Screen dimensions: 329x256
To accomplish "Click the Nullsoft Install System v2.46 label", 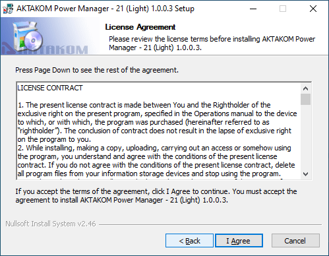I will [51, 224].
